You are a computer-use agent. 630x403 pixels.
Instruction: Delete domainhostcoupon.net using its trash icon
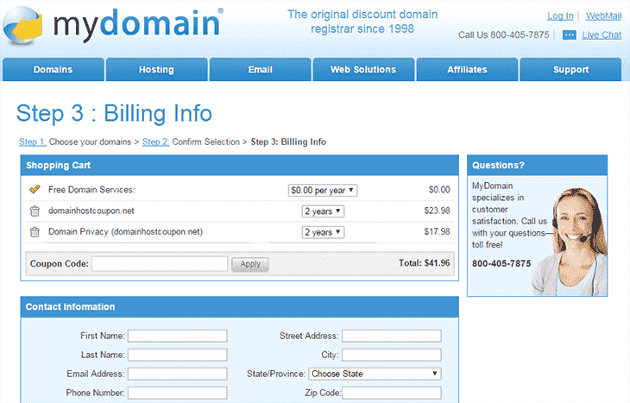35,211
